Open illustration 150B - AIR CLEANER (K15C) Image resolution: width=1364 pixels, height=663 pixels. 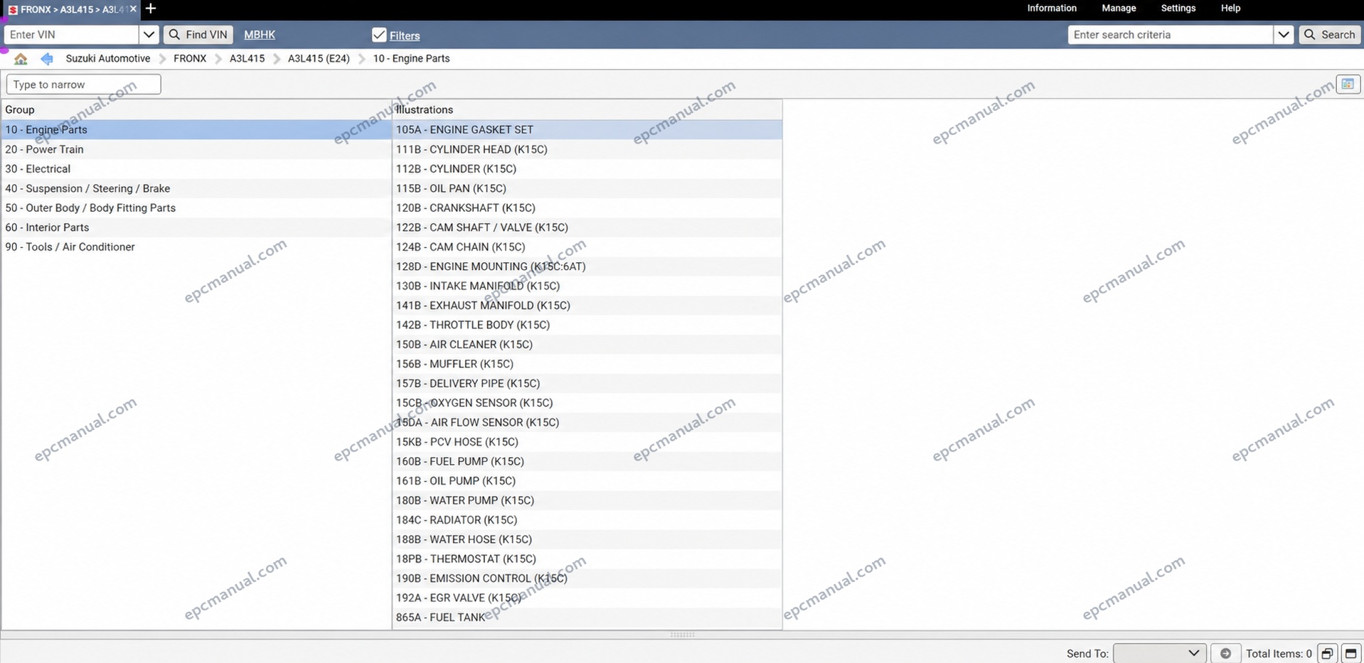(587, 345)
